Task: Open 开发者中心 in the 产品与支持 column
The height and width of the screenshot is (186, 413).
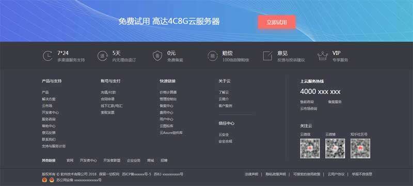Action: (x=50, y=113)
